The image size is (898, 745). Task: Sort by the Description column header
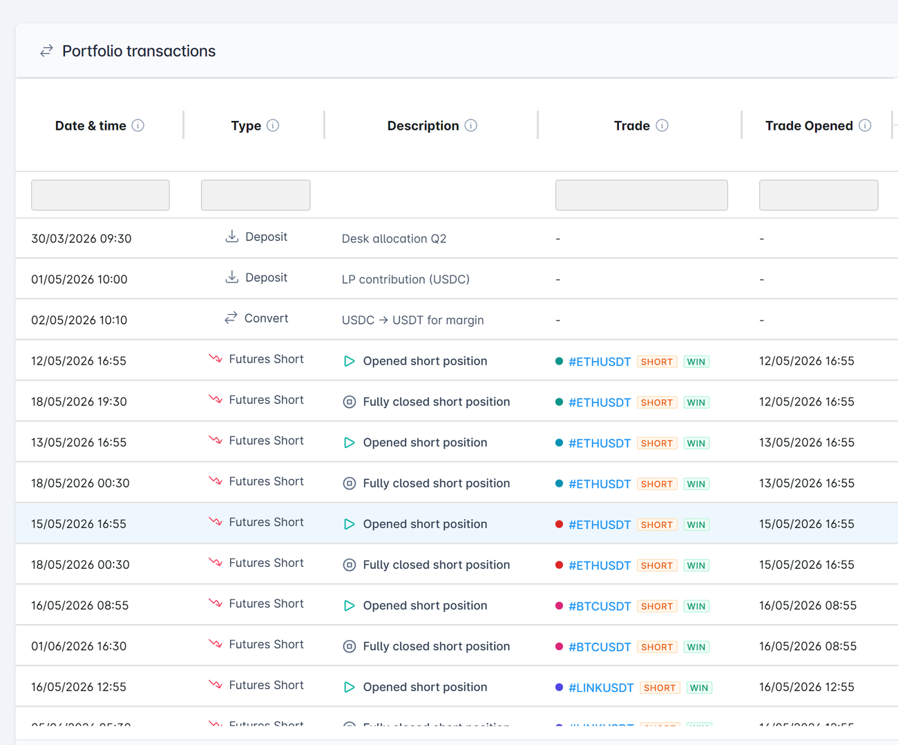(x=423, y=126)
